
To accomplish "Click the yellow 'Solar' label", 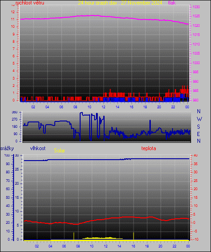I will tap(59, 151).
